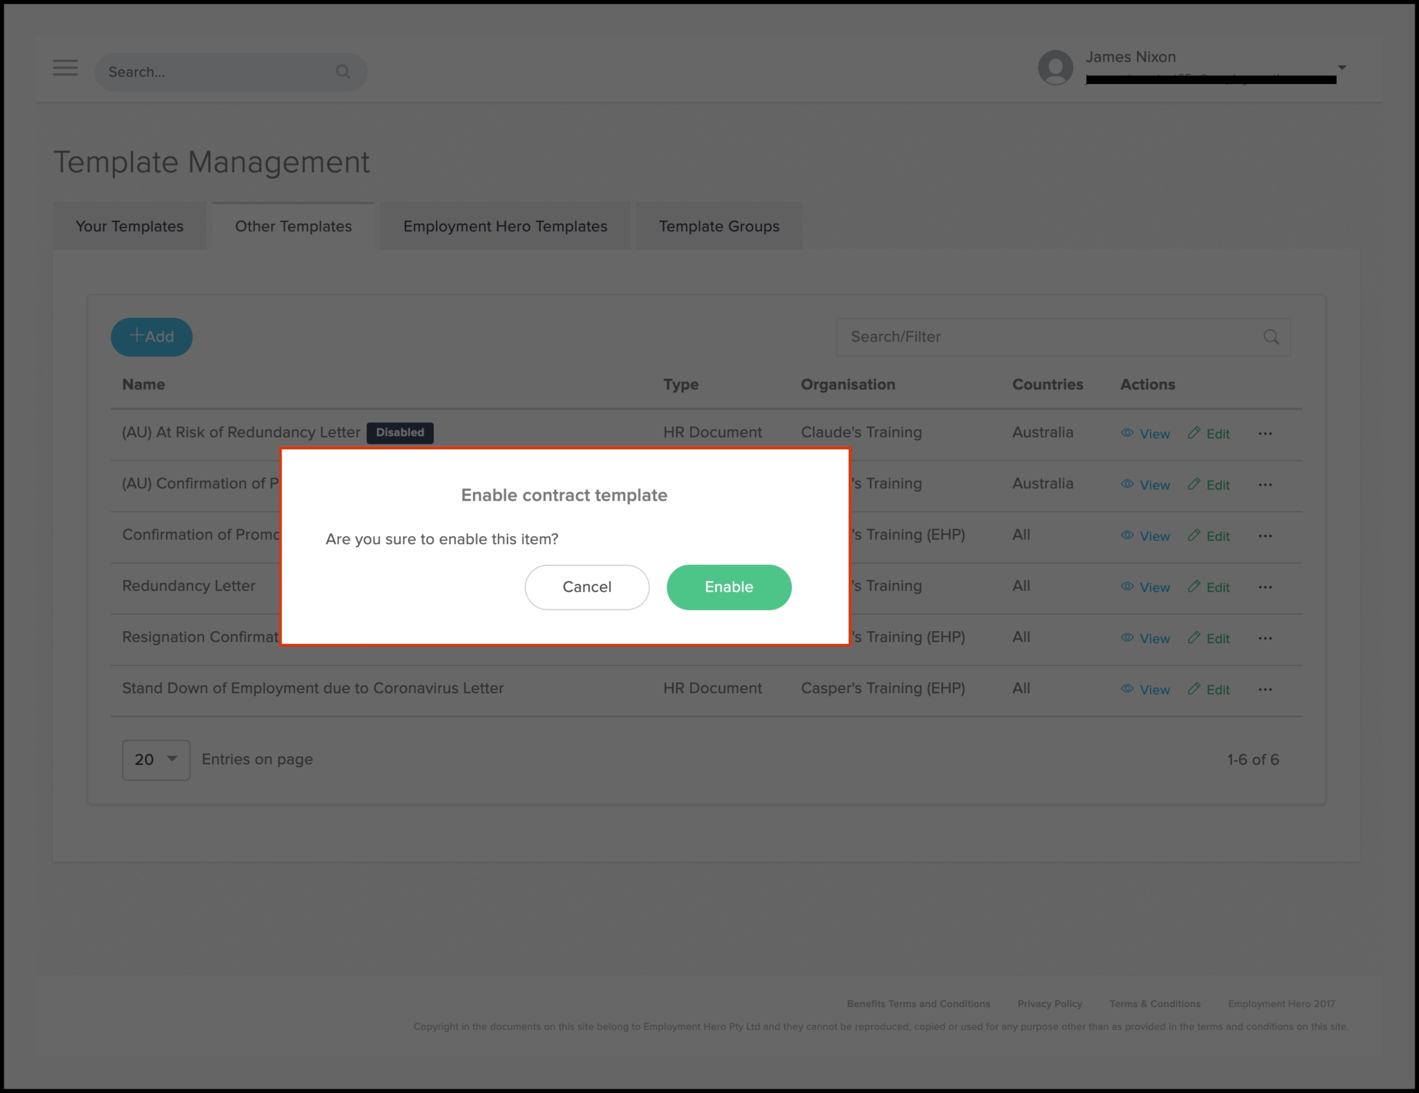
Task: Click the top search magnifier icon
Action: pyautogui.click(x=343, y=72)
